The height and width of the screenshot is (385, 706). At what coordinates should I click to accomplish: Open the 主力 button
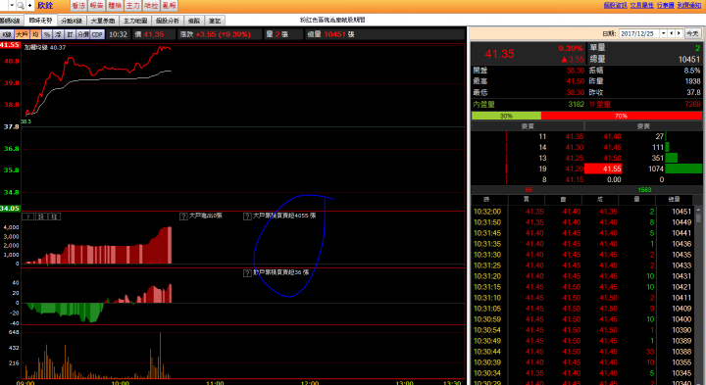click(x=132, y=6)
